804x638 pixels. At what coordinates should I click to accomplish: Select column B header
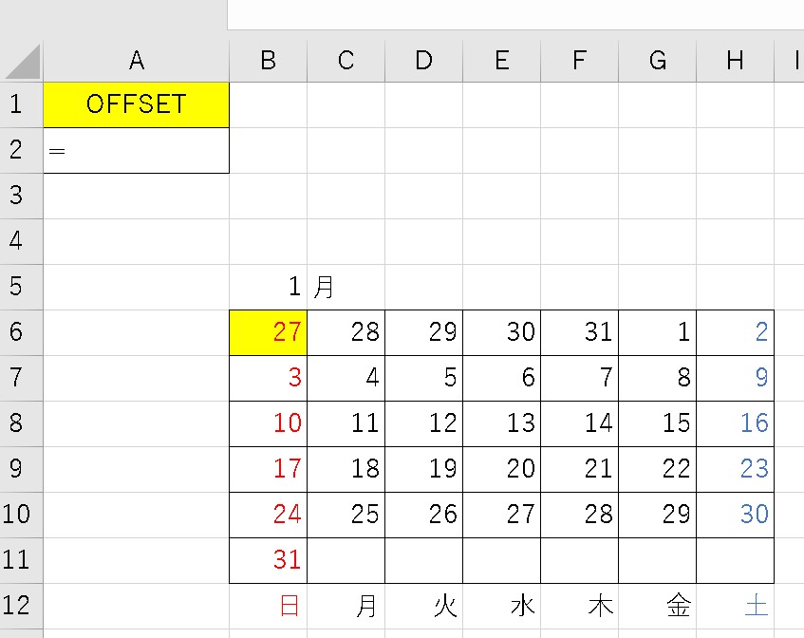(268, 61)
